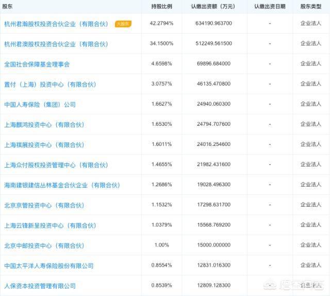The height and width of the screenshot is (296, 330).
Task: Select the 46135.470800 amount cell
Action: point(213,84)
